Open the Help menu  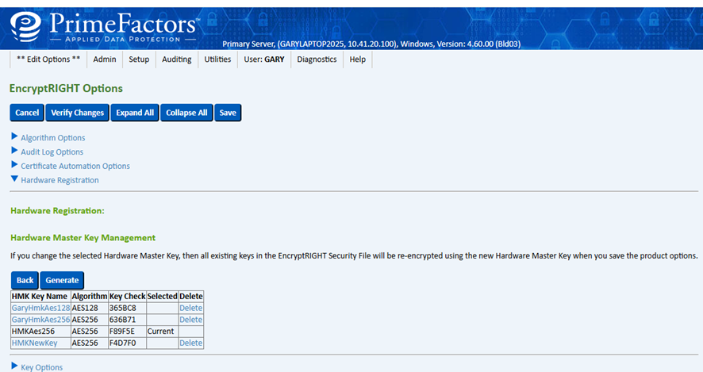(357, 59)
